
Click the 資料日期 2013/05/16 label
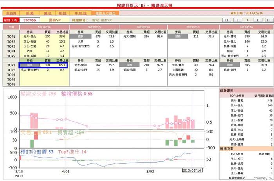(x=247, y=13)
